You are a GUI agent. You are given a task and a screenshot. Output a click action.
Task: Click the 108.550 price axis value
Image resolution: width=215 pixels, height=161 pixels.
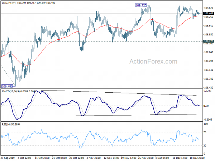209,35
